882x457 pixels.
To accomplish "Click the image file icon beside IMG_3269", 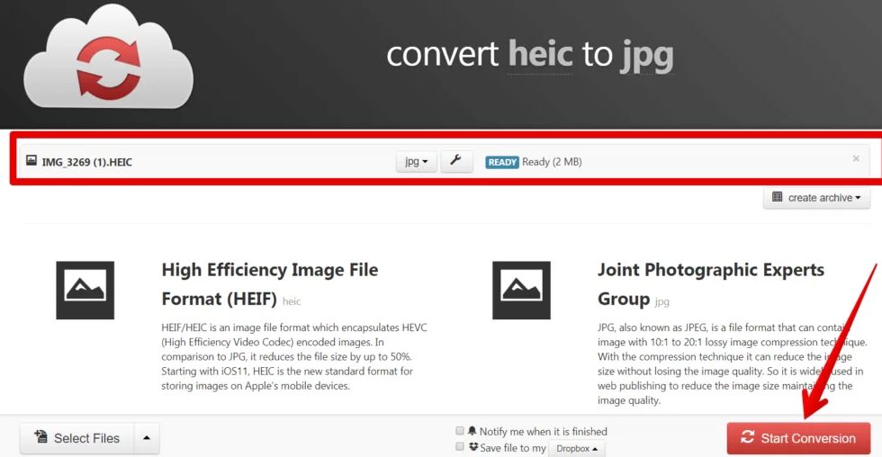I will click(x=31, y=161).
